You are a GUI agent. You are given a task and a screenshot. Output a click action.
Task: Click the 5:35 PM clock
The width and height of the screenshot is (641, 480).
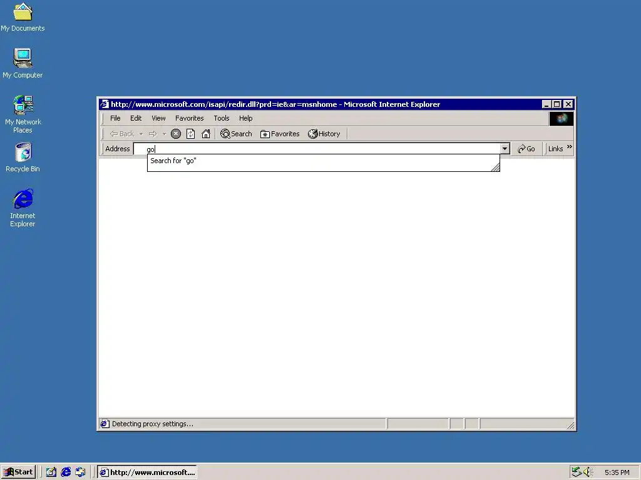coord(617,472)
